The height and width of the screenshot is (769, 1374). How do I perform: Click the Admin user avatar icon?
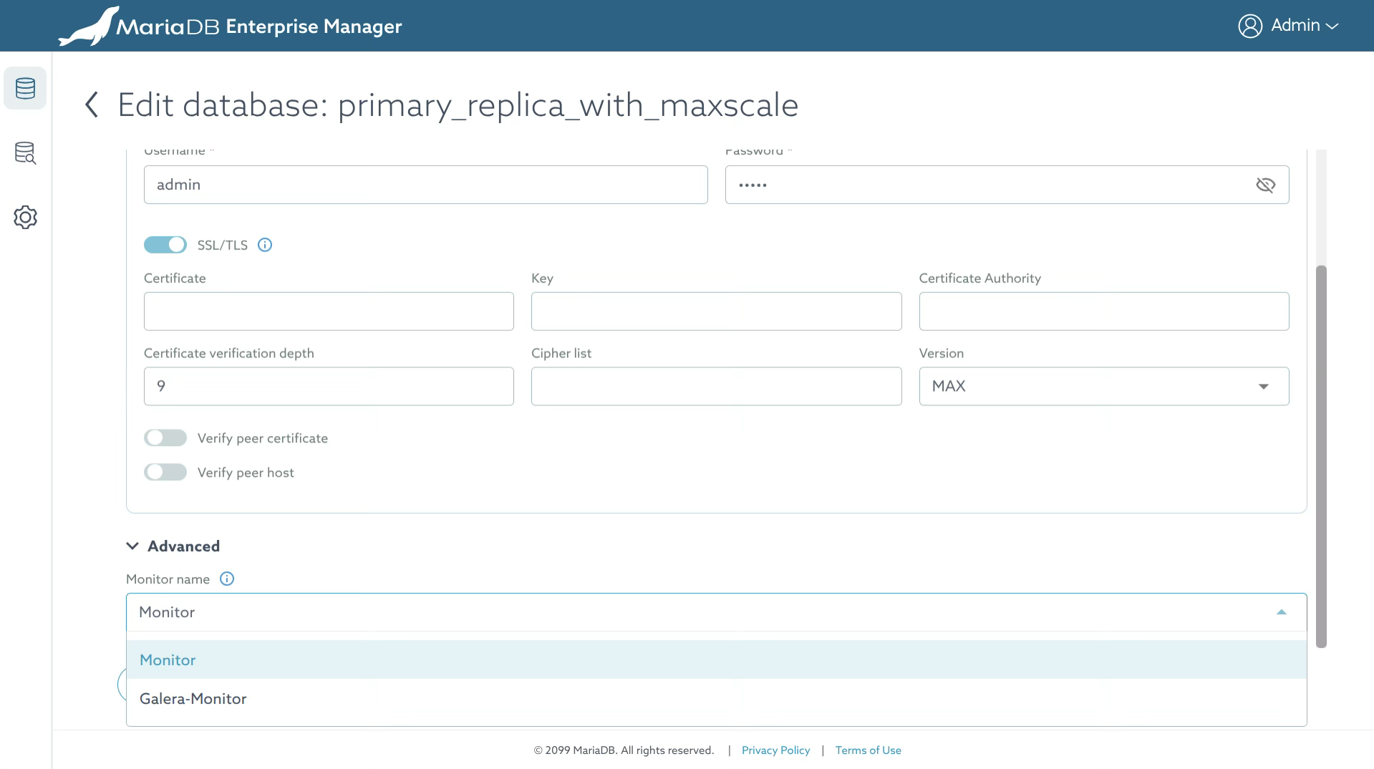click(x=1250, y=26)
